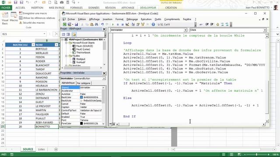Open the Click procedure dropdown above code
The image size is (280, 157).
(x=265, y=30)
